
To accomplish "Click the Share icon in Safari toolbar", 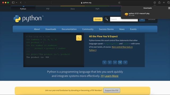I will [159, 2].
